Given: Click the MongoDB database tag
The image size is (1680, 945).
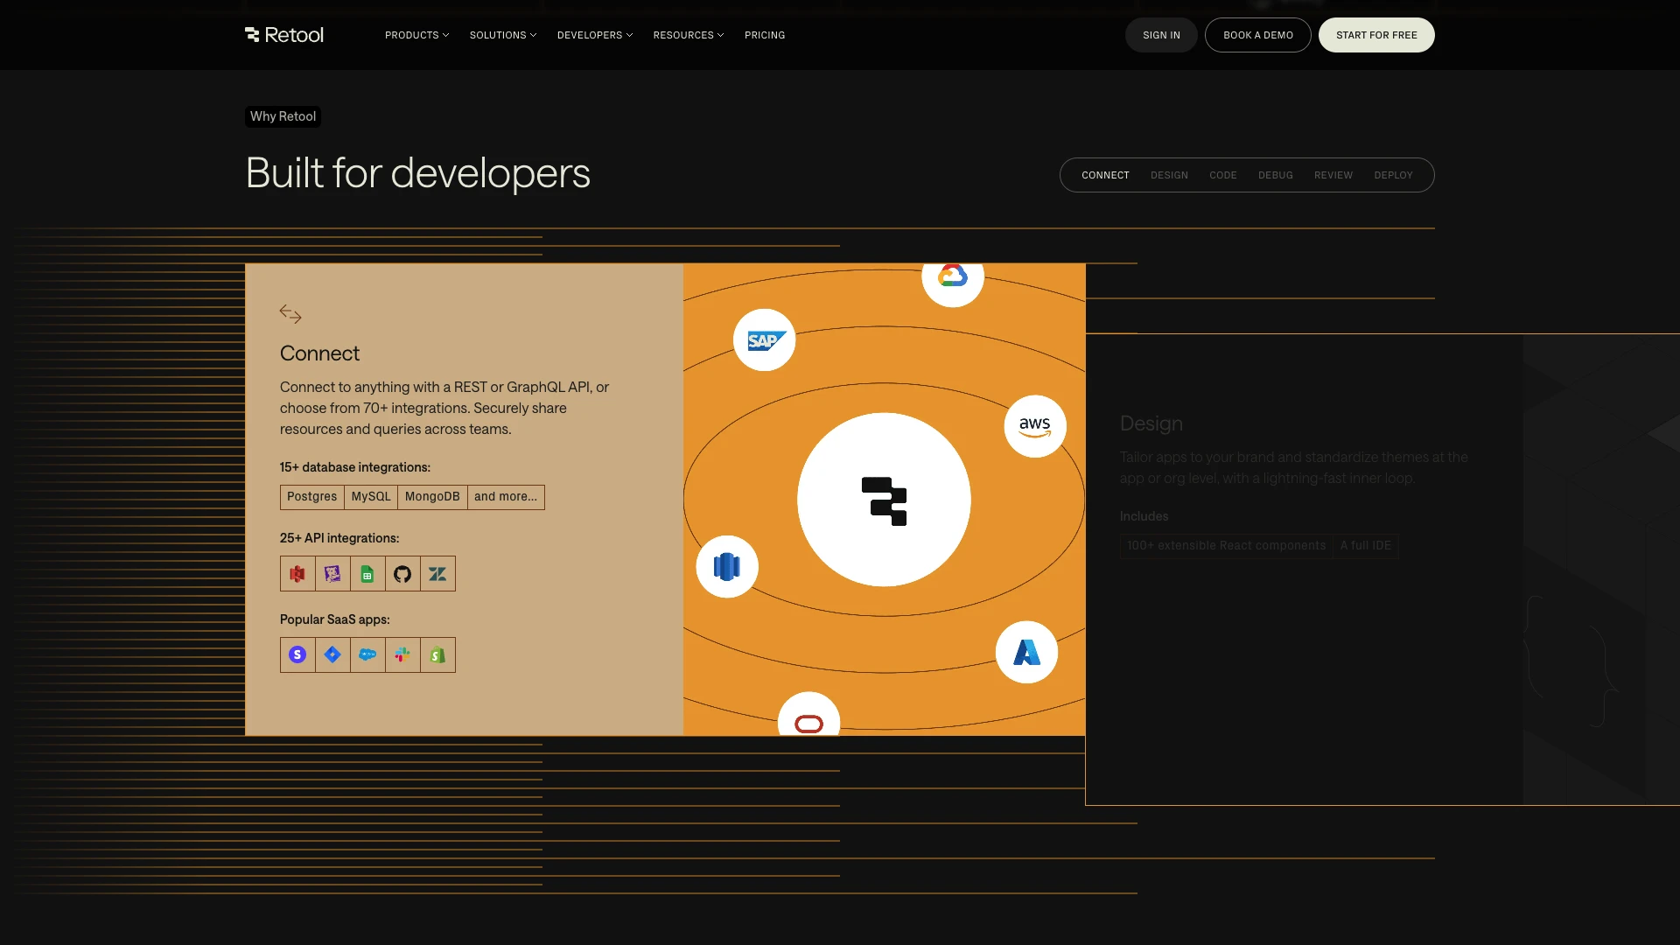Looking at the screenshot, I should pos(432,497).
